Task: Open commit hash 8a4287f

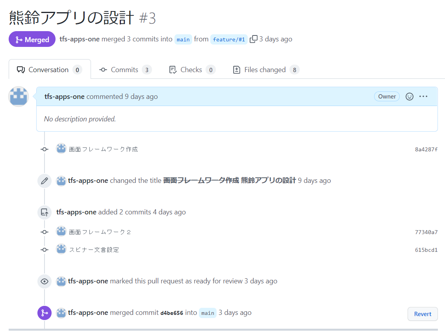Action: click(x=426, y=149)
